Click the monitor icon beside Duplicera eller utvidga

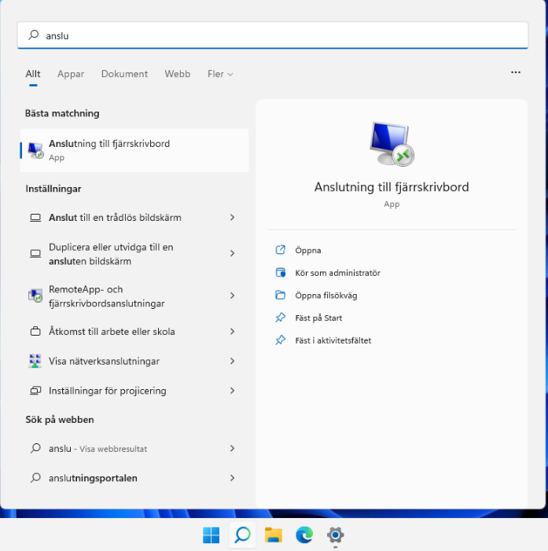tap(35, 253)
